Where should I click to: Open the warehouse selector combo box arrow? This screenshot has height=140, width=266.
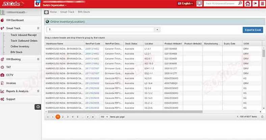coord(157,30)
